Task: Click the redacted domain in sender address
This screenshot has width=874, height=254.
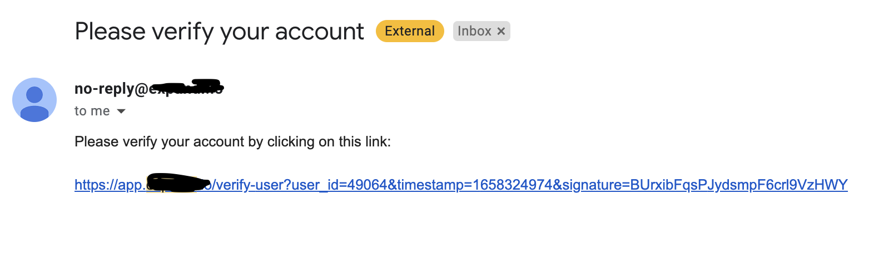Action: click(186, 88)
